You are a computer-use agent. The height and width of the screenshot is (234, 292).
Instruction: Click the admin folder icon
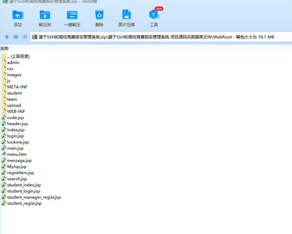[4, 62]
